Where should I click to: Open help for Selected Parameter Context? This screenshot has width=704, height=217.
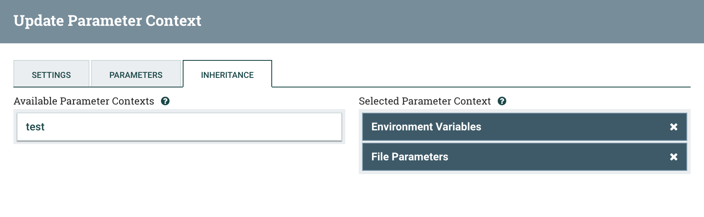click(502, 101)
